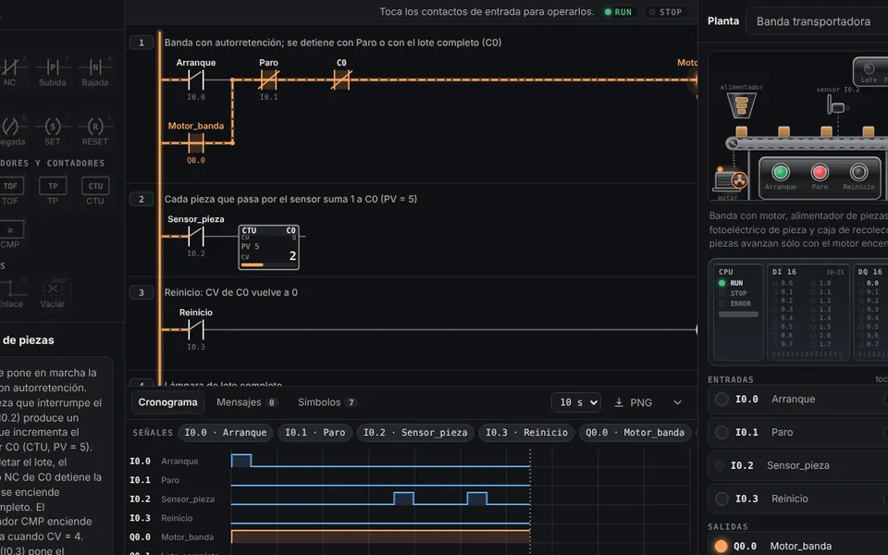Image resolution: width=888 pixels, height=555 pixels.
Task: Click the I0.1 · Paro signal chip
Action: 314,433
